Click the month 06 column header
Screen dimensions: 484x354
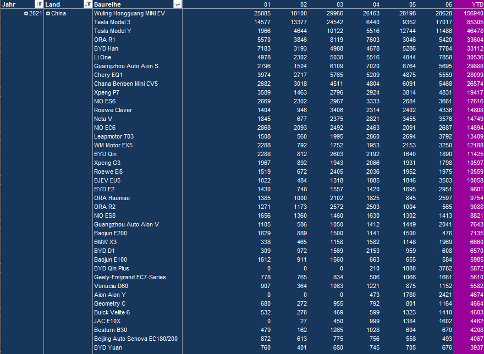[449, 4]
